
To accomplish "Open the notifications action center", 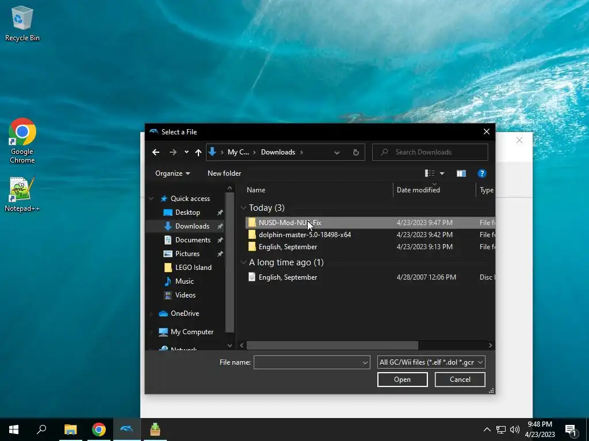I will pos(571,430).
